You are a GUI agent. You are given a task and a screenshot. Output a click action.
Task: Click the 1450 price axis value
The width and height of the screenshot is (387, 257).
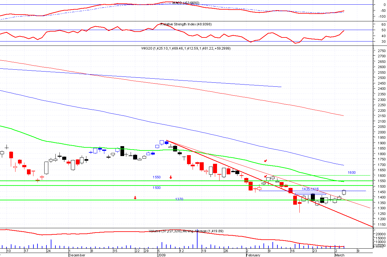tap(382, 192)
